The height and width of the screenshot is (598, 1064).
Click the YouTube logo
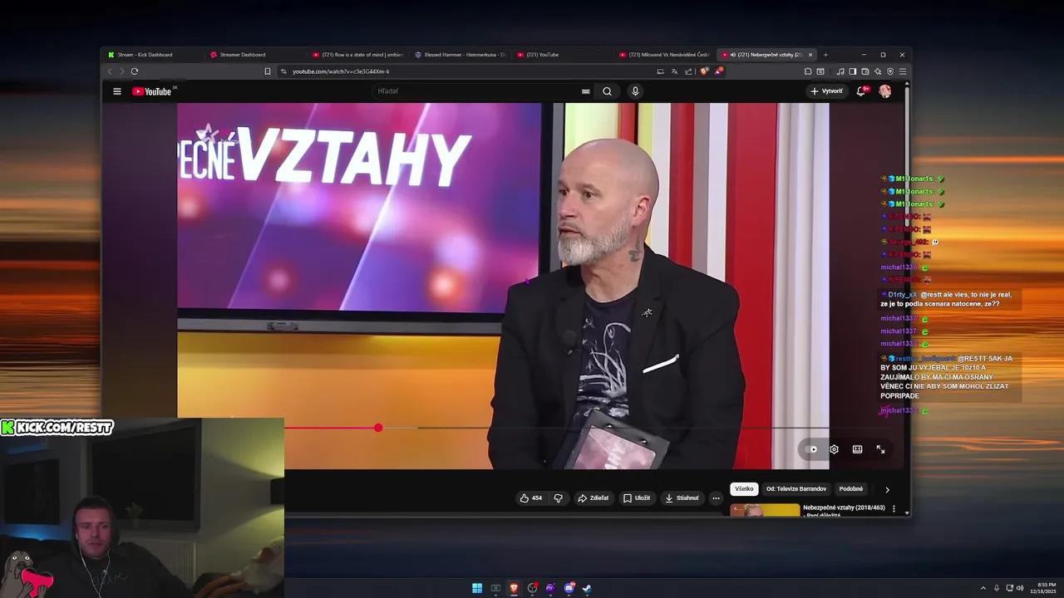pos(152,91)
